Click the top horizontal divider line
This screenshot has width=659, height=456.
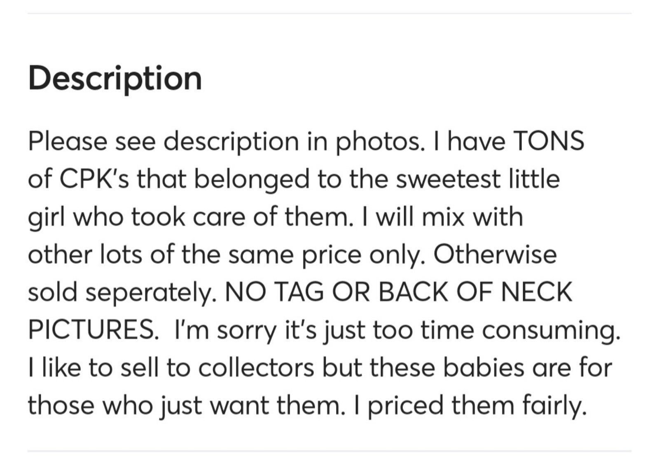tap(329, 13)
